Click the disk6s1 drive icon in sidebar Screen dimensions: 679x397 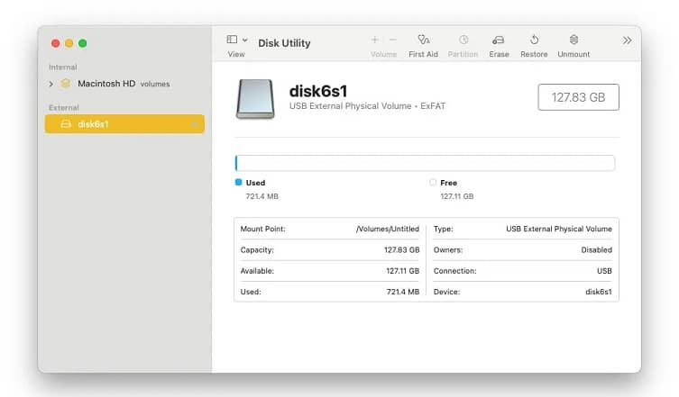click(66, 124)
